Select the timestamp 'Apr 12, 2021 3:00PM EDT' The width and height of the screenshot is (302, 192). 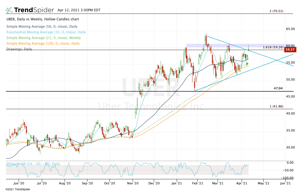point(79,10)
